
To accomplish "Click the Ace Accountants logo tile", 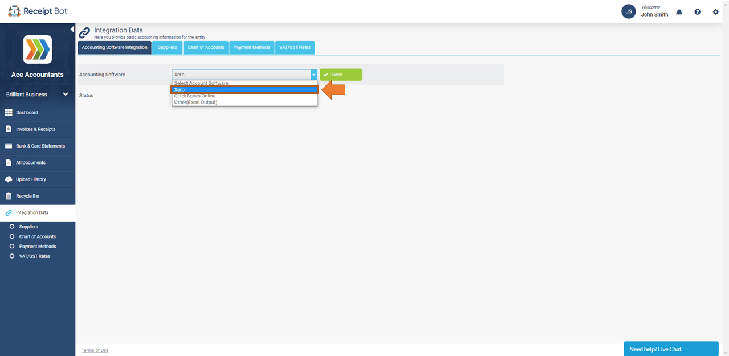I will pyautogui.click(x=38, y=50).
